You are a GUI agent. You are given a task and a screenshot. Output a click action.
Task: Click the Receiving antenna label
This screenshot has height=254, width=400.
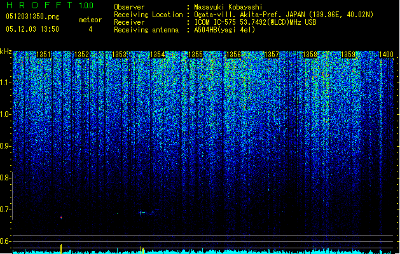pyautogui.click(x=146, y=30)
